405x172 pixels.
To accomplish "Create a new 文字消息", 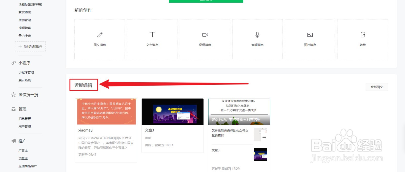I will tap(152, 39).
